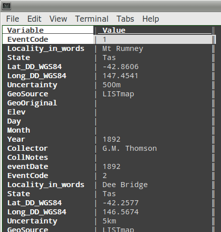The image size is (221, 232).
Task: Click the Month variable name
Action: pyautogui.click(x=19, y=130)
